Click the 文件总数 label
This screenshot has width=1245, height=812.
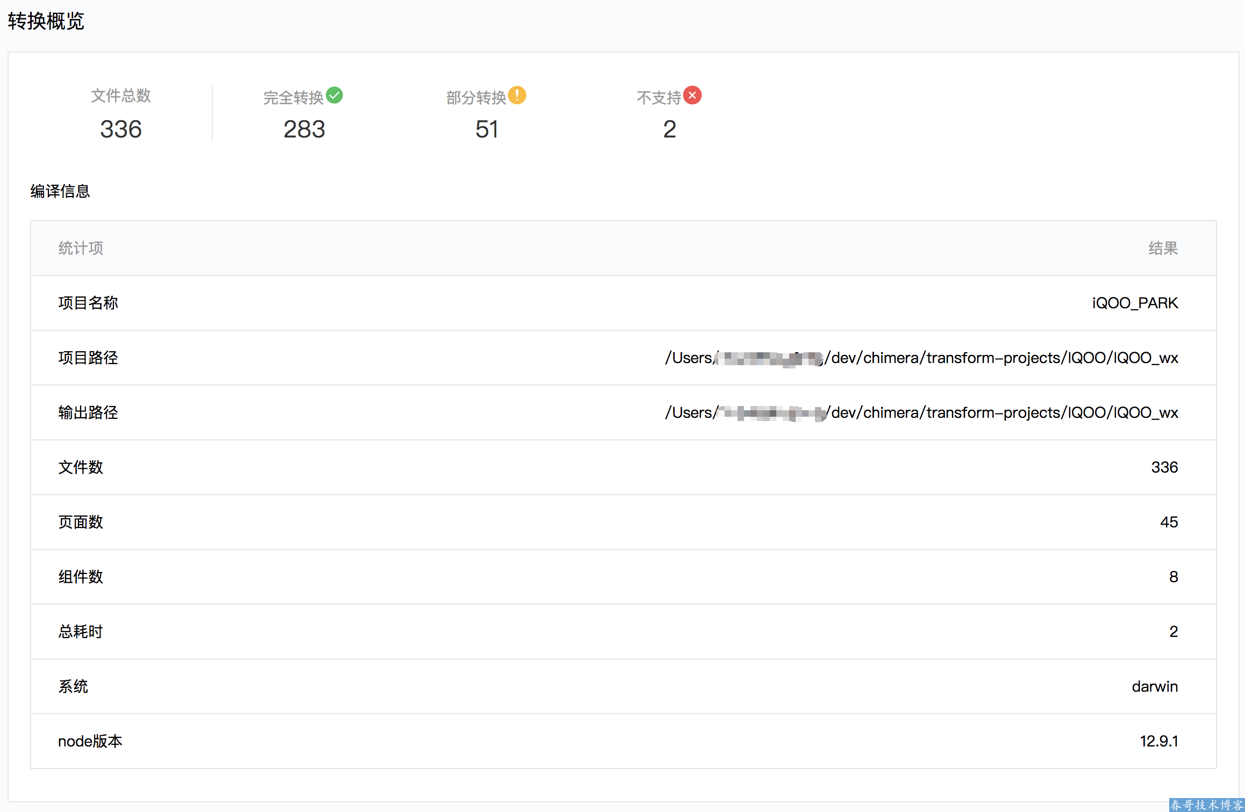point(121,96)
